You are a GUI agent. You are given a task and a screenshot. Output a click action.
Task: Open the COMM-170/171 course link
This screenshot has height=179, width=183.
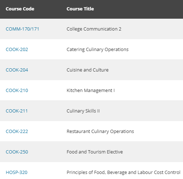(22, 29)
